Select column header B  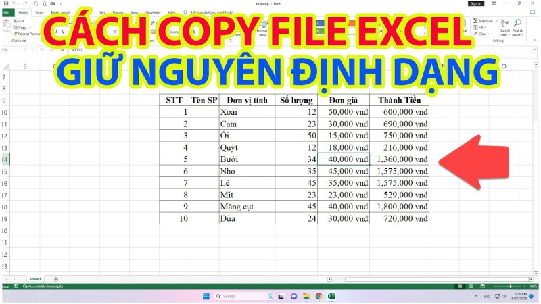click(x=25, y=66)
